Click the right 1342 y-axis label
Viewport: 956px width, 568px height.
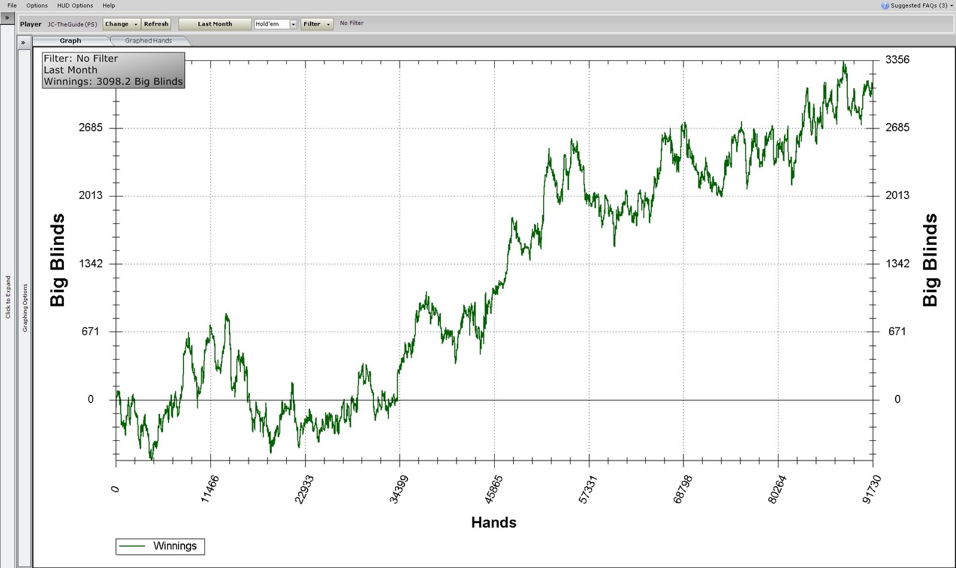[897, 264]
